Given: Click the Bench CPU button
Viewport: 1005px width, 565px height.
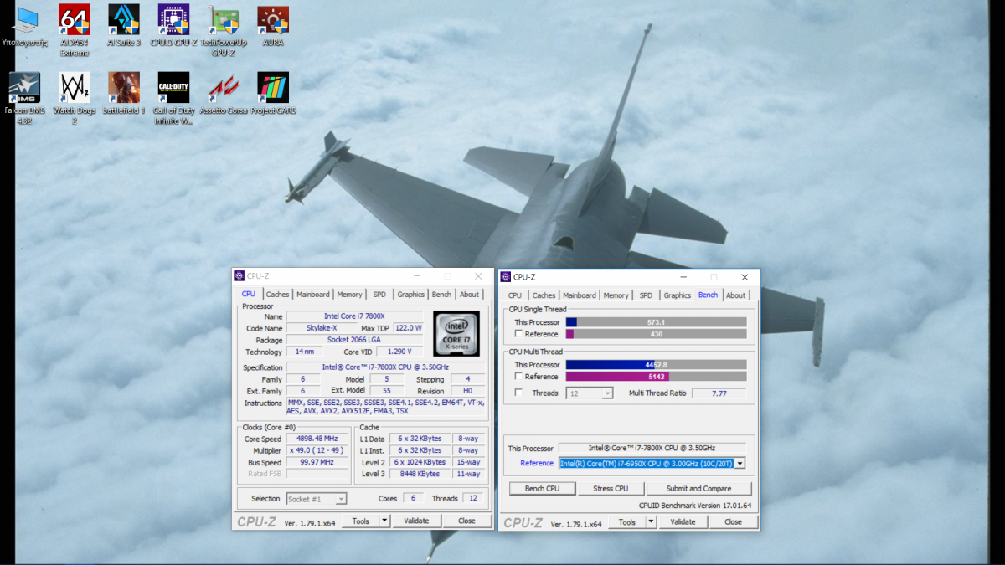Looking at the screenshot, I should [542, 489].
